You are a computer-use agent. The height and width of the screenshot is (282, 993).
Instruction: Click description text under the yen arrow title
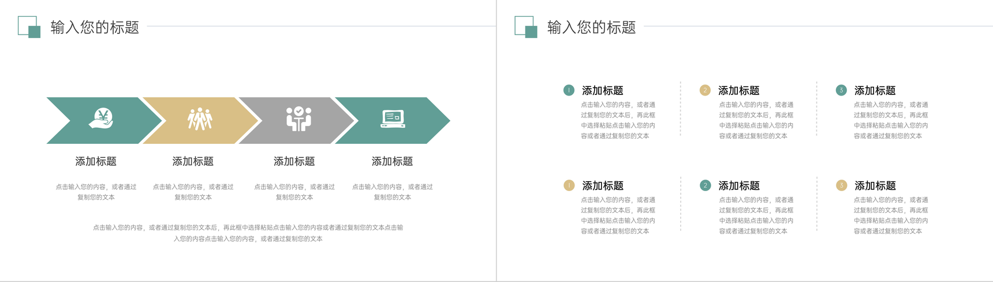click(x=96, y=192)
